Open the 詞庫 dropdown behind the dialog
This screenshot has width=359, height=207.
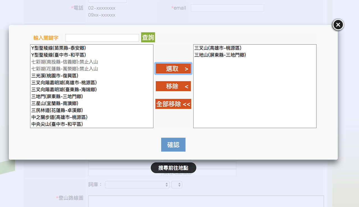137,185
